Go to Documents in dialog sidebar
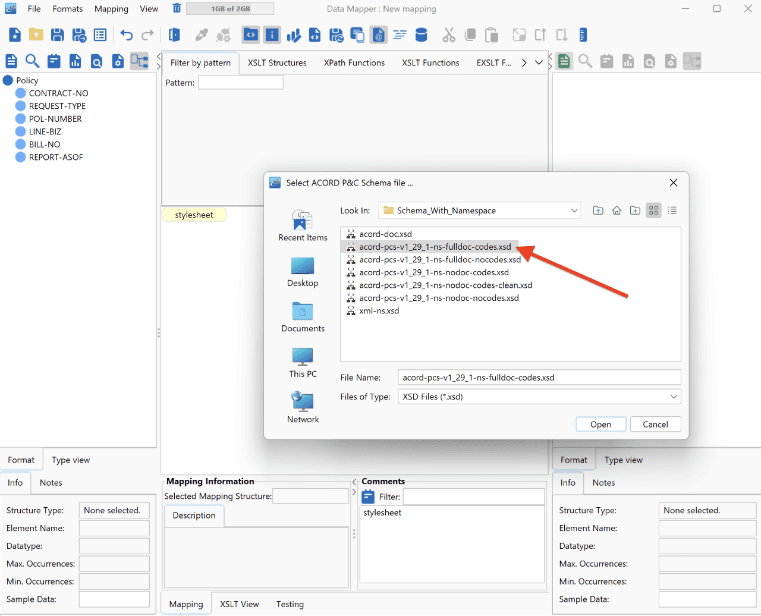The width and height of the screenshot is (761, 616). 303,317
